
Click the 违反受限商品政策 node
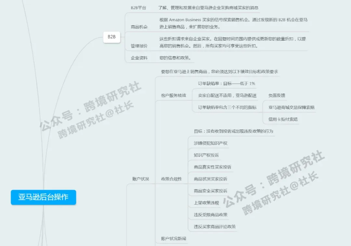tap(211, 215)
